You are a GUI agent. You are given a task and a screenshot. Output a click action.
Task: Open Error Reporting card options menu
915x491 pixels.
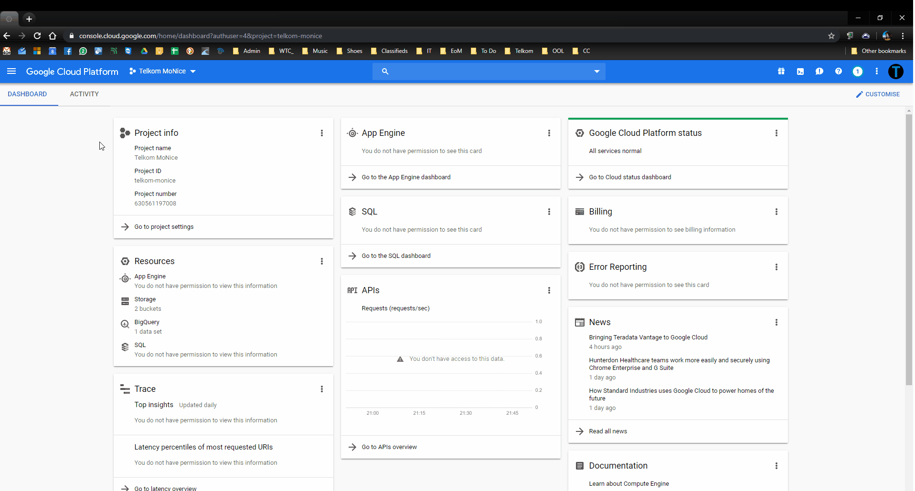click(777, 267)
